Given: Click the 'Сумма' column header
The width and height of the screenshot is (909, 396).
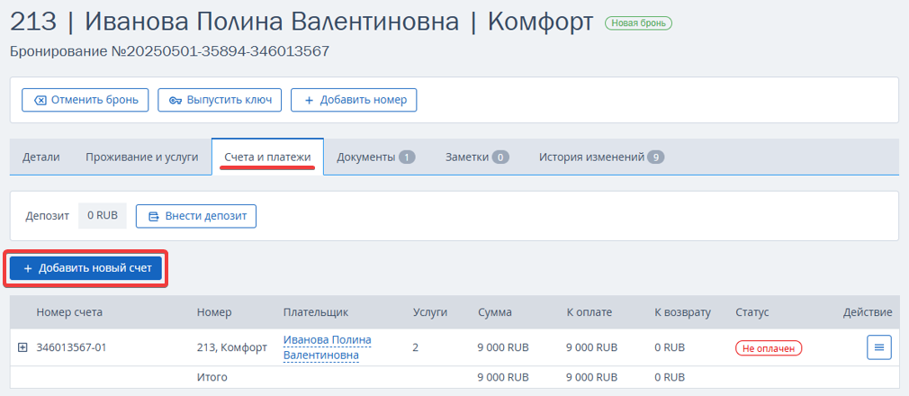Looking at the screenshot, I should (x=494, y=312).
